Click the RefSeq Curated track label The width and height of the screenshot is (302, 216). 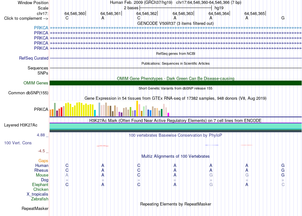pyautogui.click(x=34, y=58)
